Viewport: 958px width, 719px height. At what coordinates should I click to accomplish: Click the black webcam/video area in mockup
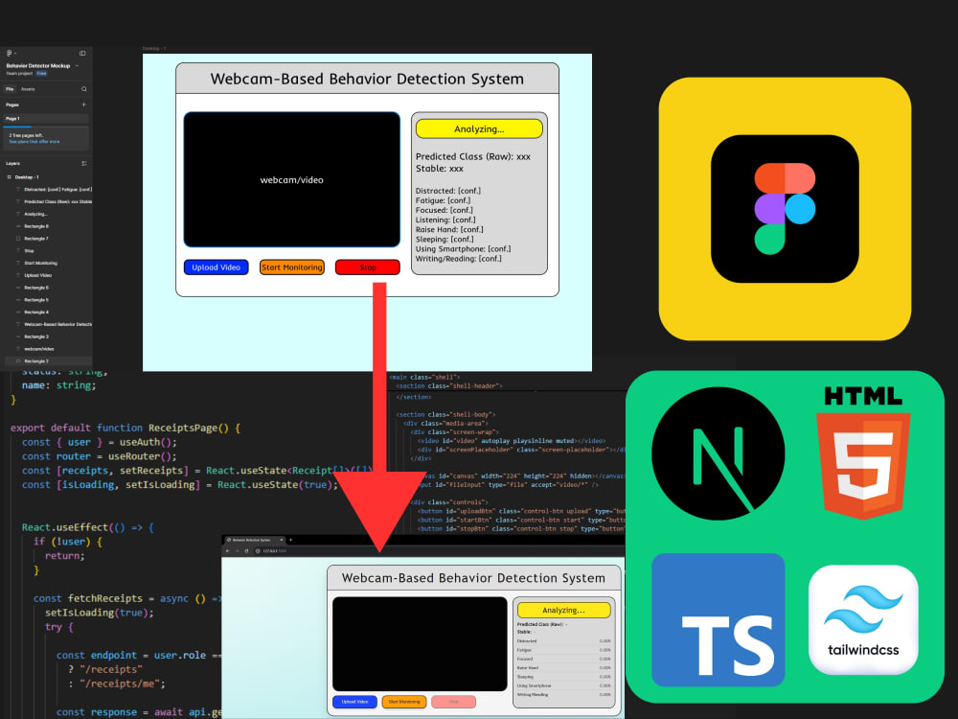tap(292, 180)
